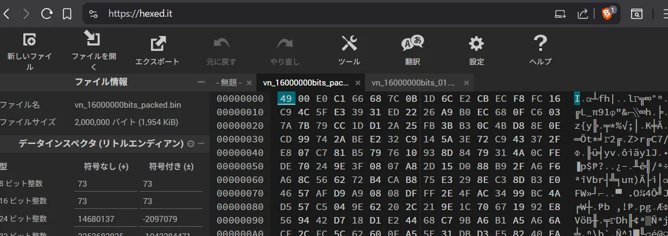Reload the hexed.it page

47,14
